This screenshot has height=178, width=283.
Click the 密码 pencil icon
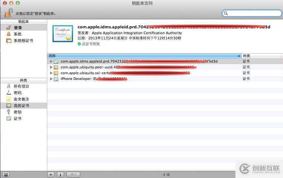click(9, 93)
